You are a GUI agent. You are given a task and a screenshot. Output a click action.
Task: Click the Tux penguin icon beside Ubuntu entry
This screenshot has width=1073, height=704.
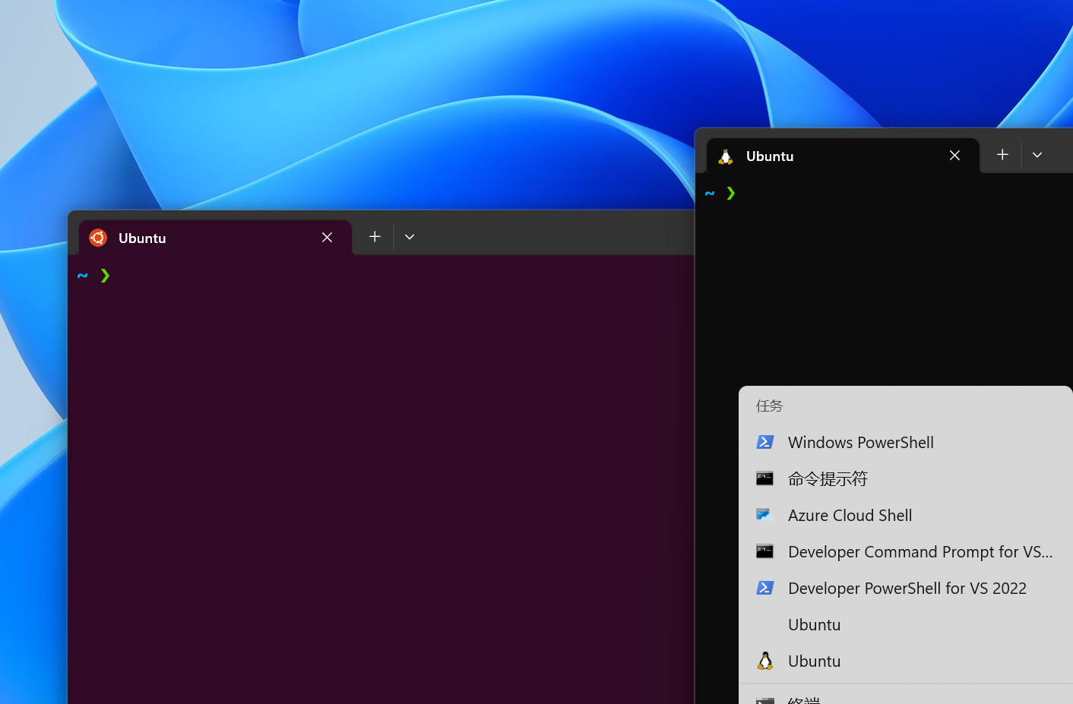765,661
